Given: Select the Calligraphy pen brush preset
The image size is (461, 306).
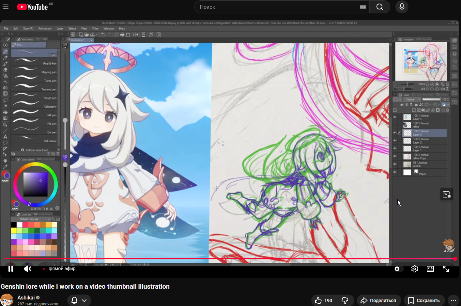Looking at the screenshot, I should [34, 104].
